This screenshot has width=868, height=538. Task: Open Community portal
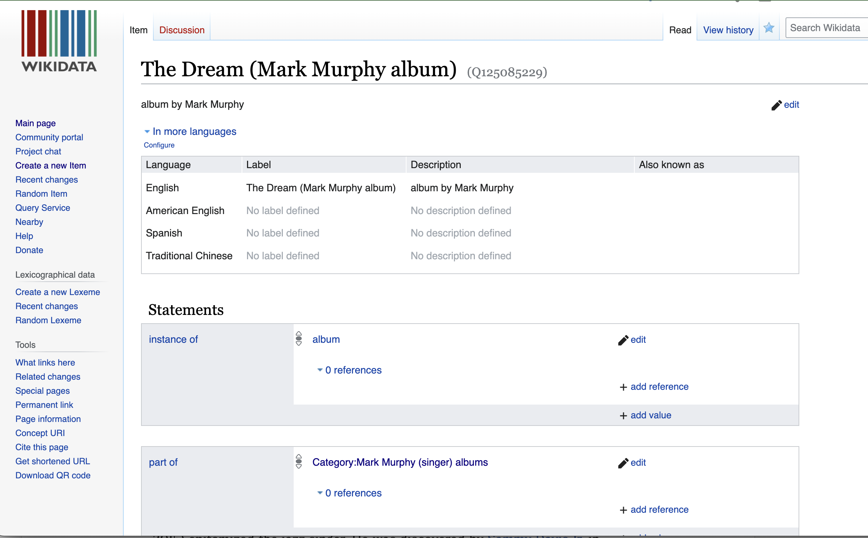point(49,137)
